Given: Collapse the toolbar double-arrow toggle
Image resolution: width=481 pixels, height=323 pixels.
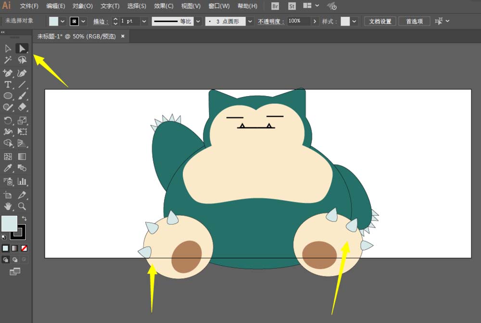Looking at the screenshot, I should (3, 32).
